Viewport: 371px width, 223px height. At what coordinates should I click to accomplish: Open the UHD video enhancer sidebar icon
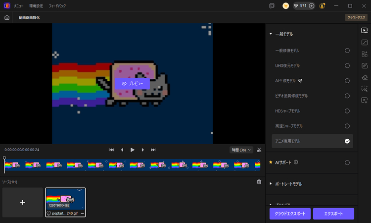pyautogui.click(x=365, y=31)
